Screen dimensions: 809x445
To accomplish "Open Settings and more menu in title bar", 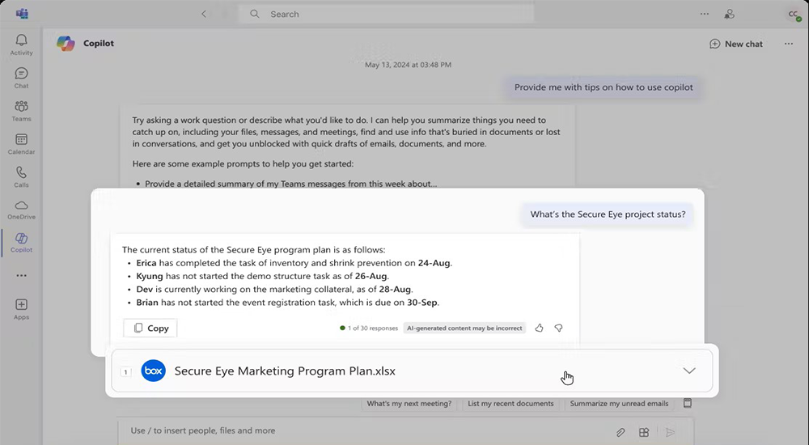I will click(705, 14).
